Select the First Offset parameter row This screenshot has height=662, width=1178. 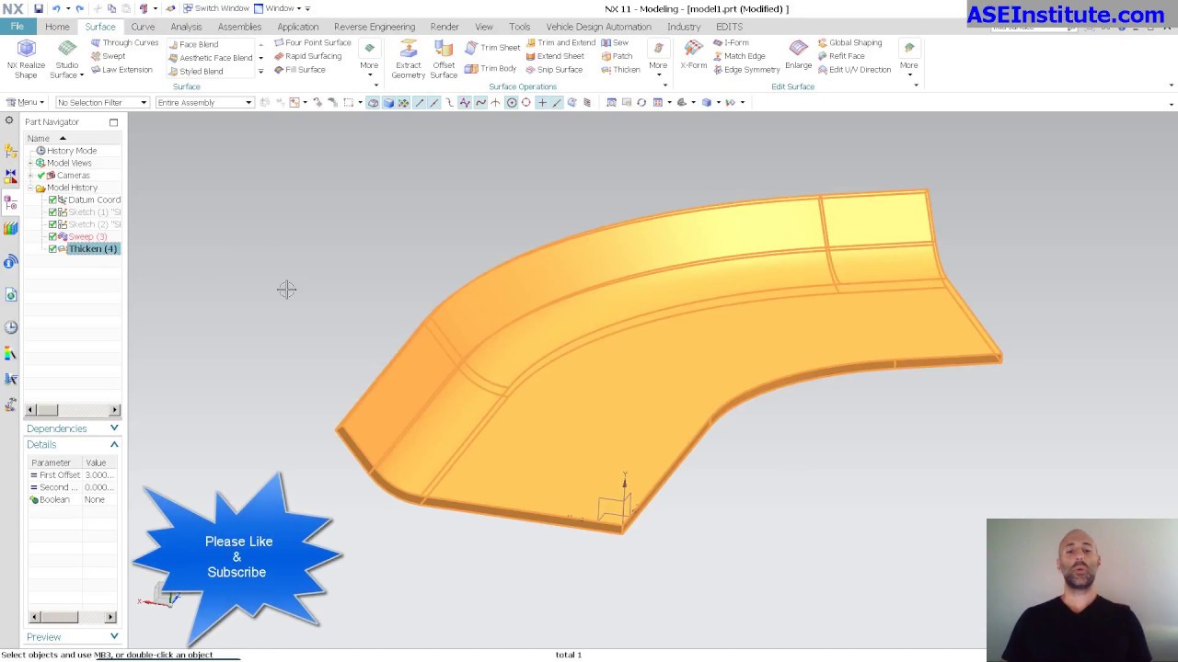pyautogui.click(x=73, y=475)
